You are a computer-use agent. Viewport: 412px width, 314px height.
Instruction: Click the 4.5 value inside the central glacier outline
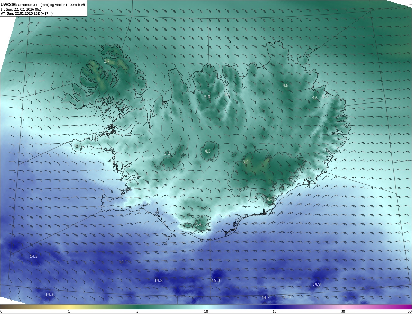click(208, 151)
